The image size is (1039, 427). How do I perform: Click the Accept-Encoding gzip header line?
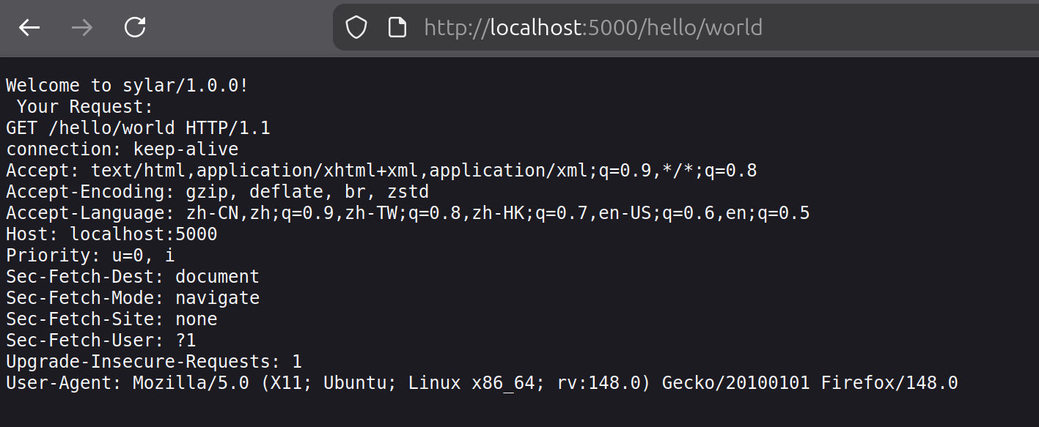pyautogui.click(x=217, y=192)
